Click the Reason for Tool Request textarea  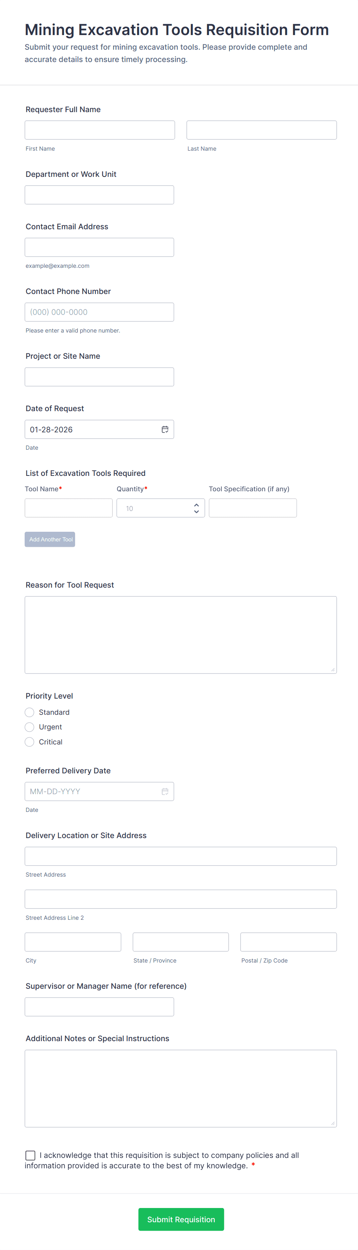tap(181, 635)
